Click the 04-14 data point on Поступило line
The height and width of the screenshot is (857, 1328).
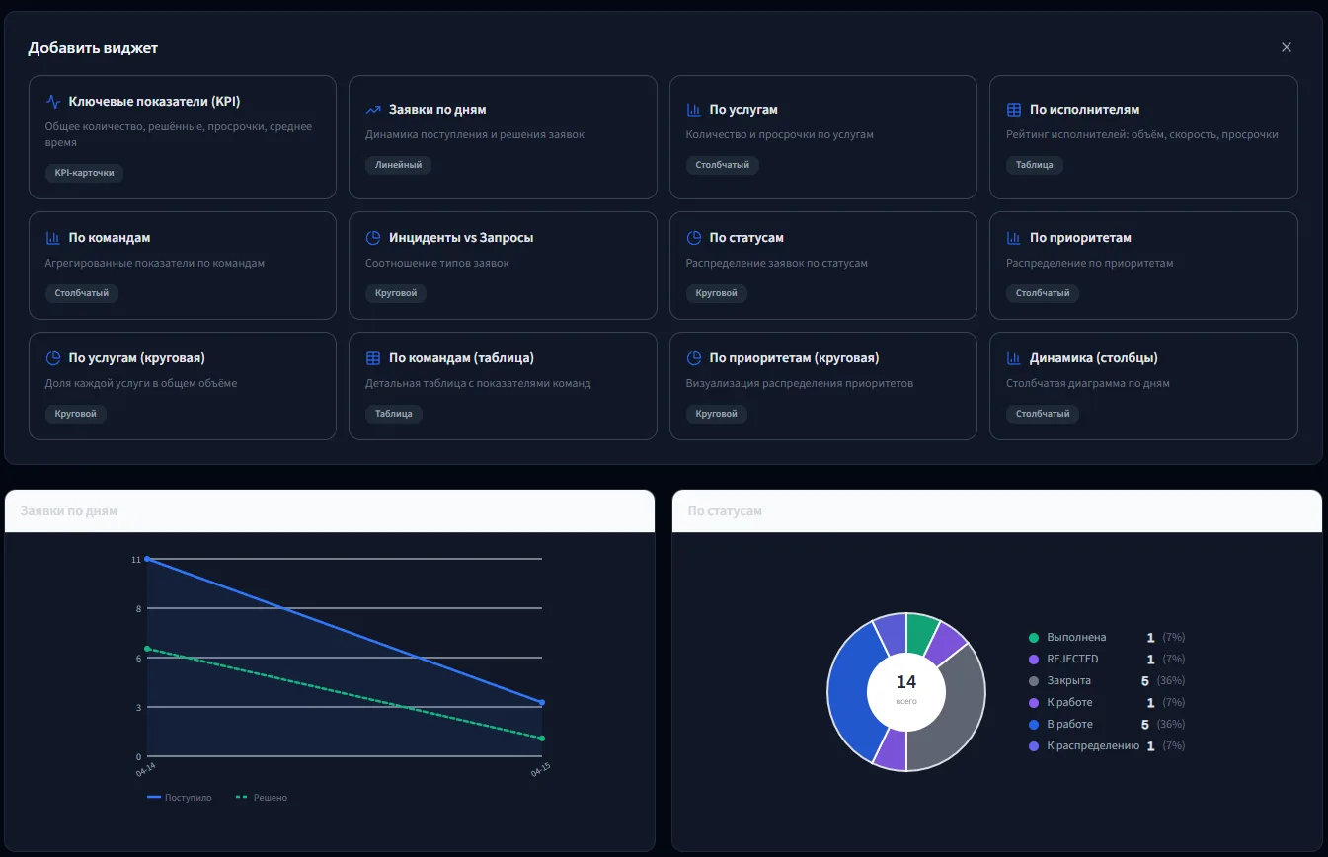coord(147,559)
